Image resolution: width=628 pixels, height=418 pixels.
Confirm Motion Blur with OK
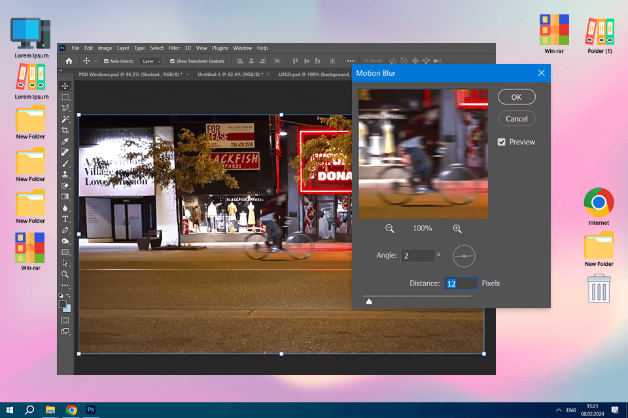[516, 97]
